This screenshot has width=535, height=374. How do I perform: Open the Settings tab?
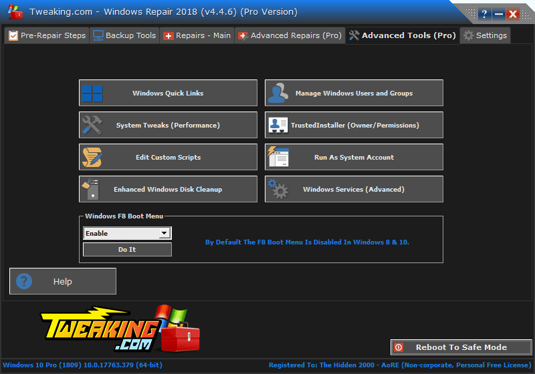(x=486, y=35)
